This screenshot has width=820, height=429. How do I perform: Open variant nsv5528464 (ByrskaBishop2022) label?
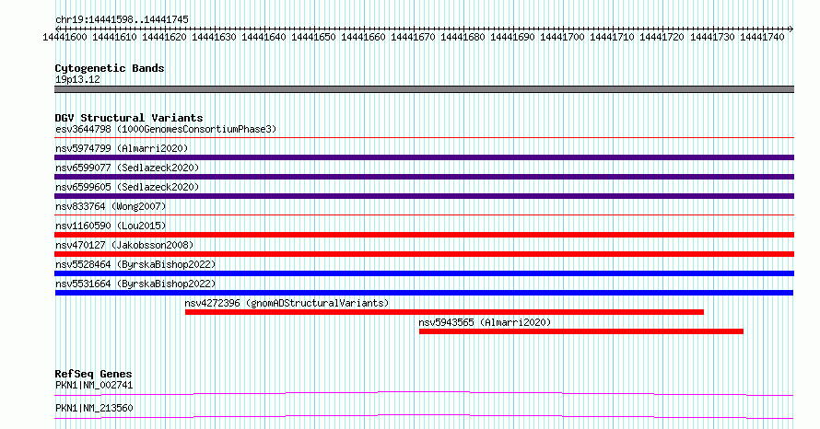coord(135,264)
